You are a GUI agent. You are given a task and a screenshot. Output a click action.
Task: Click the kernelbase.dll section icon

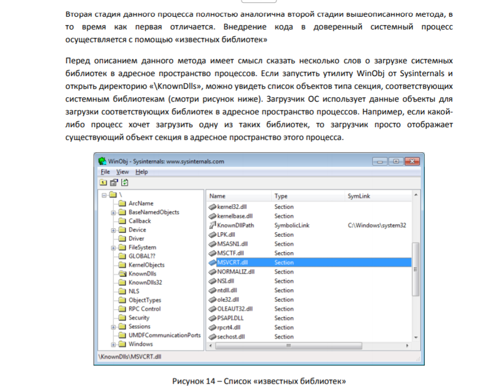212,216
